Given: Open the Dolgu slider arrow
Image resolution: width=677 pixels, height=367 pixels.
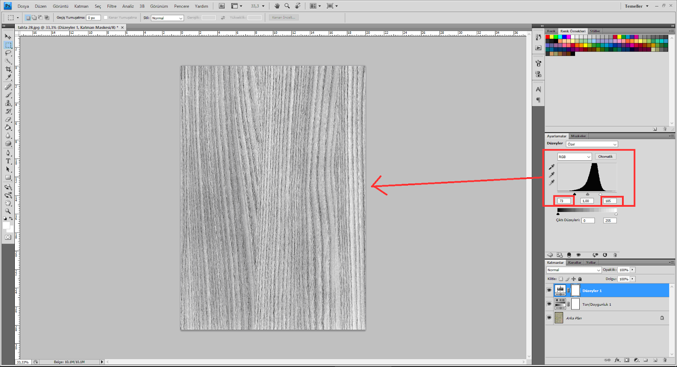Looking at the screenshot, I should click(x=633, y=279).
